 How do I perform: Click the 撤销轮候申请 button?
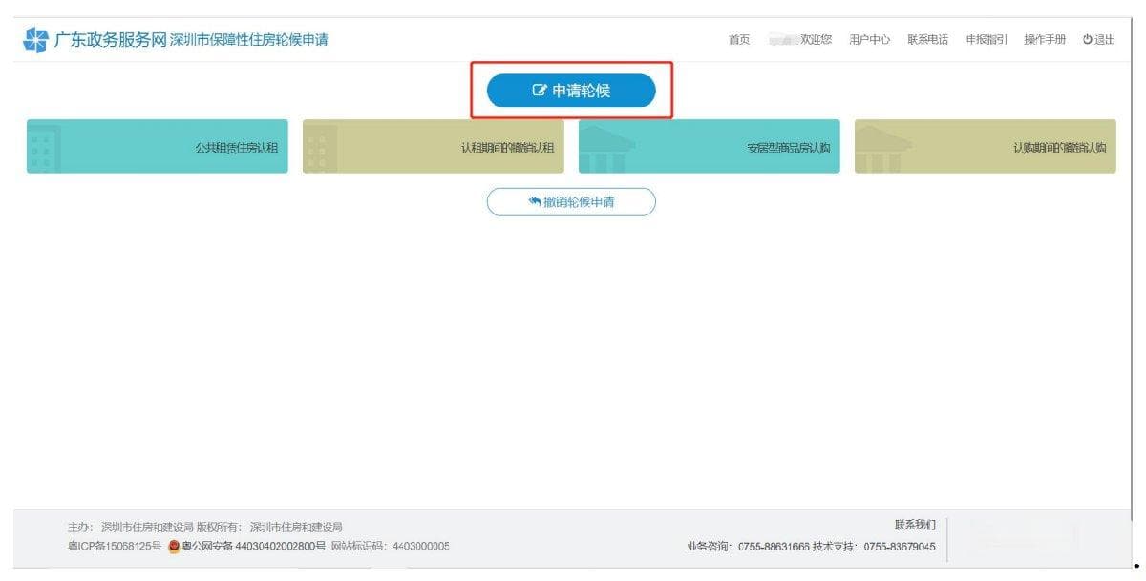pyautogui.click(x=571, y=202)
